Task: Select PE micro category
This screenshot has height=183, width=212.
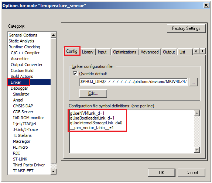Action: (20, 147)
